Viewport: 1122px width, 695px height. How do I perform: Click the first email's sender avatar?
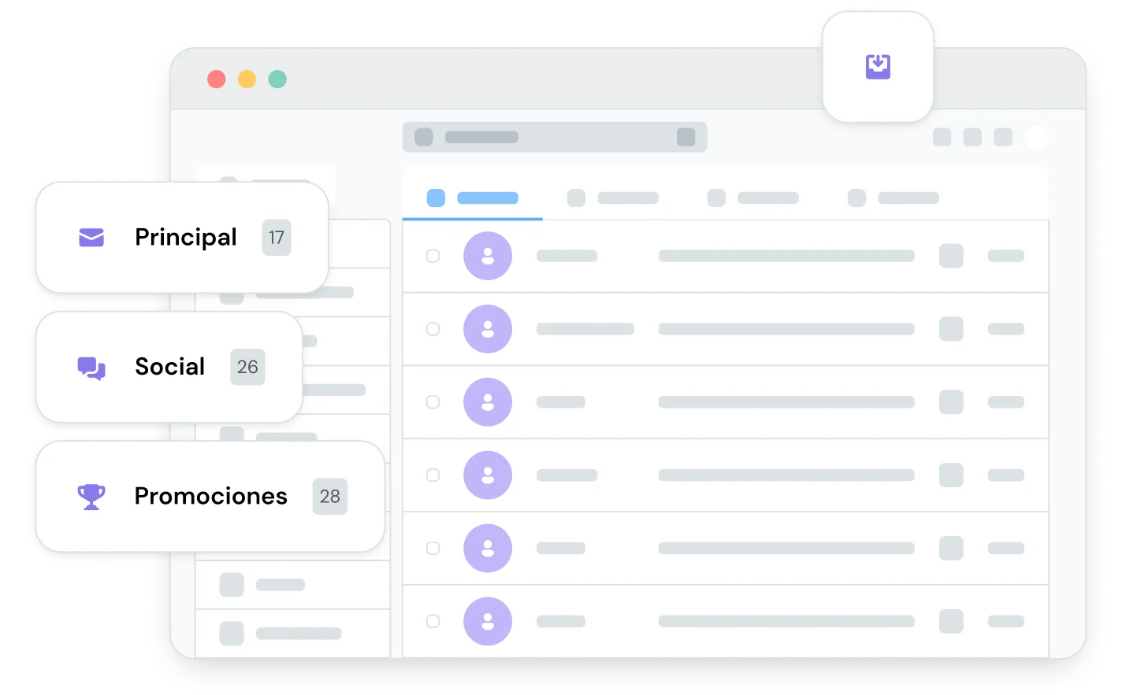tap(487, 256)
